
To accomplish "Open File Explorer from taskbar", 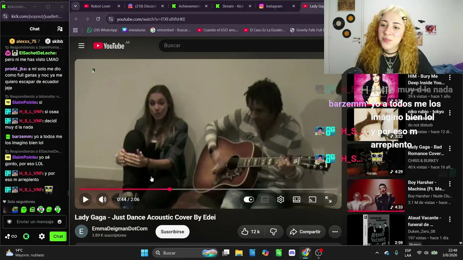I will point(239,253).
